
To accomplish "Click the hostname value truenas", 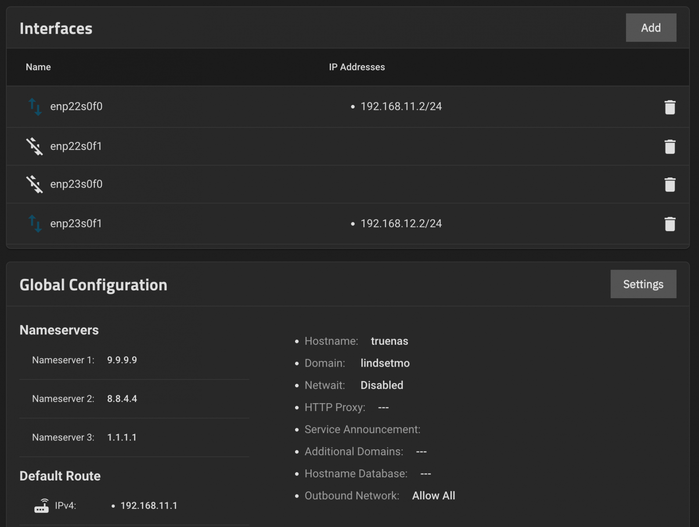I will 389,341.
